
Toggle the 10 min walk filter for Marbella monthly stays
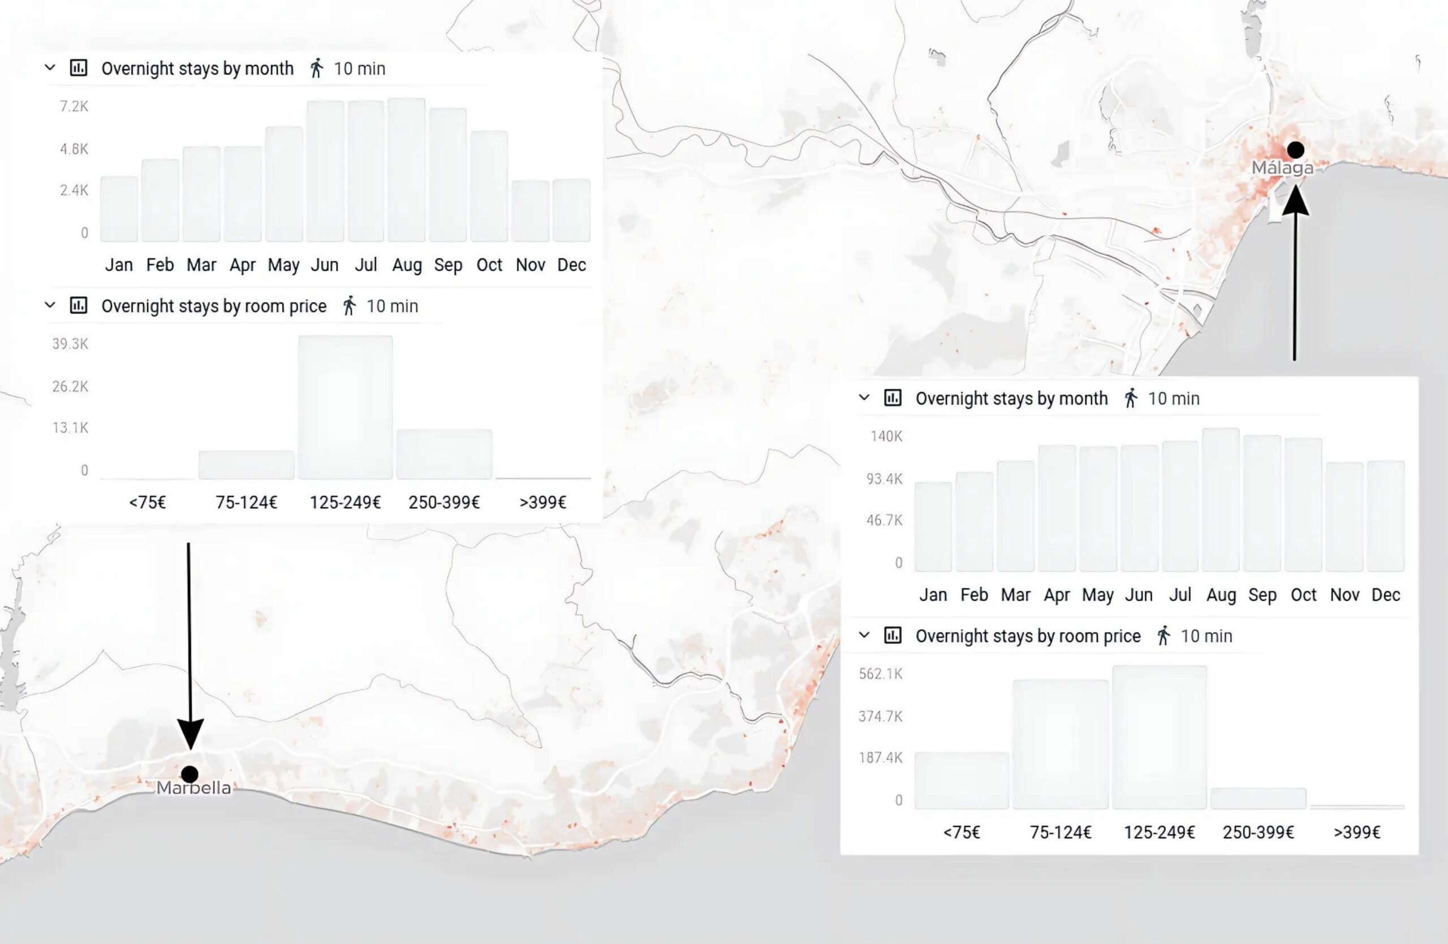click(x=359, y=68)
